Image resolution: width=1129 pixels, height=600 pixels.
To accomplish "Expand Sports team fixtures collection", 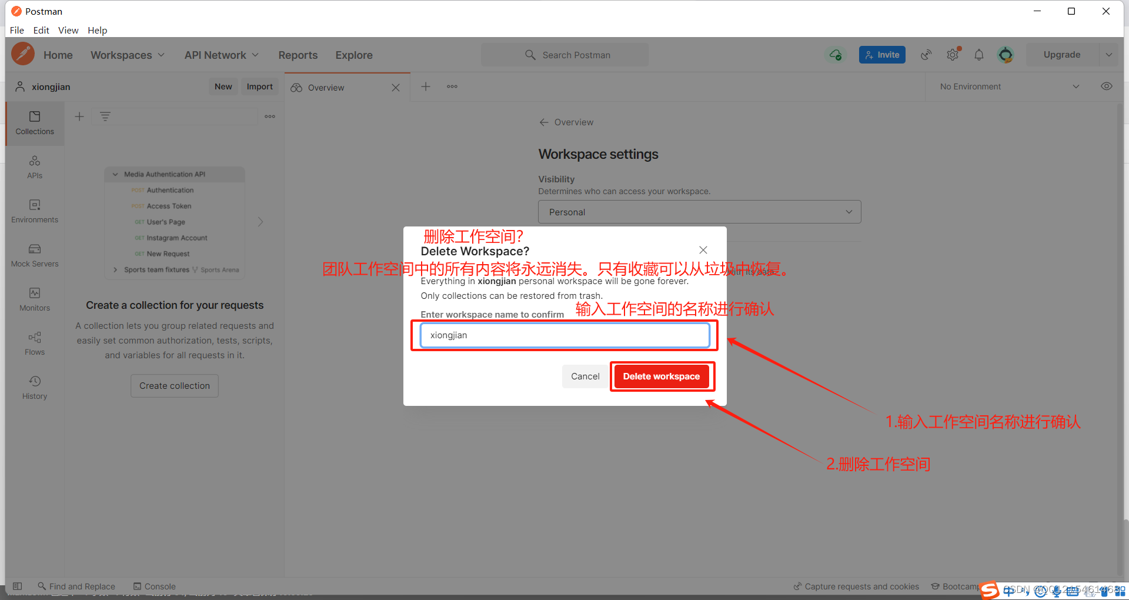I will [x=115, y=270].
